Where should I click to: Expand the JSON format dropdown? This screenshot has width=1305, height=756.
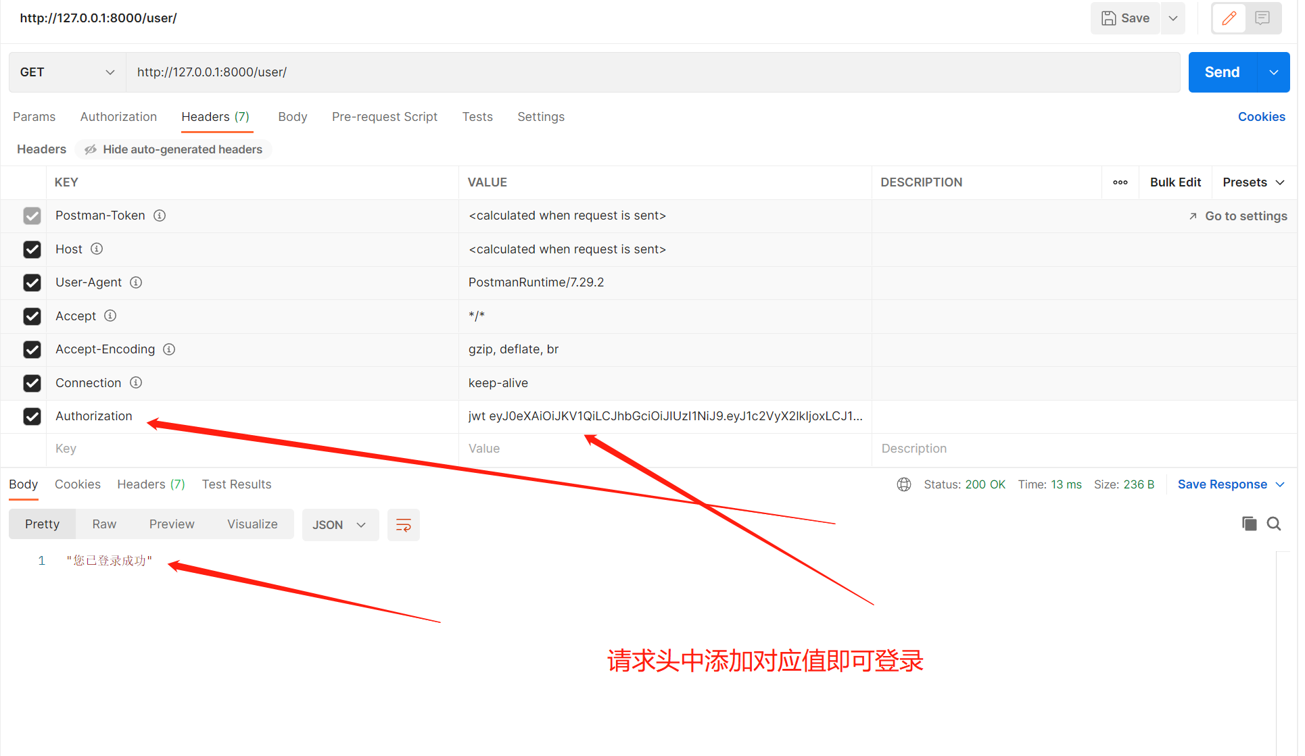pyautogui.click(x=341, y=526)
